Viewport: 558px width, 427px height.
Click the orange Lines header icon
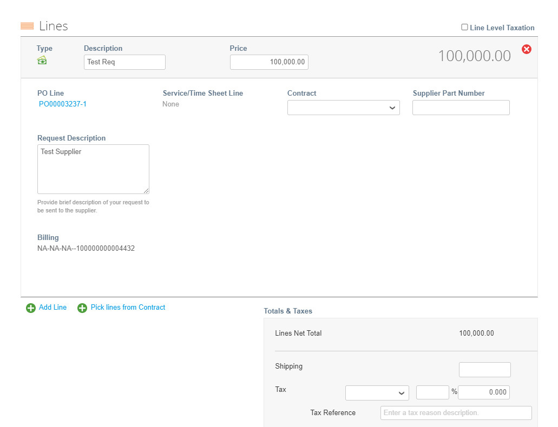[x=27, y=25]
